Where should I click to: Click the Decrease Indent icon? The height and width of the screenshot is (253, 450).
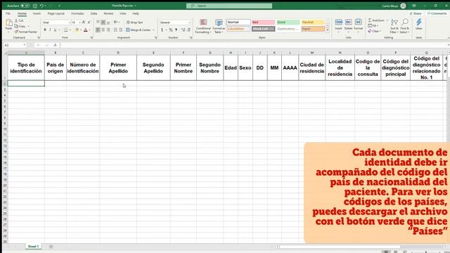(x=115, y=30)
